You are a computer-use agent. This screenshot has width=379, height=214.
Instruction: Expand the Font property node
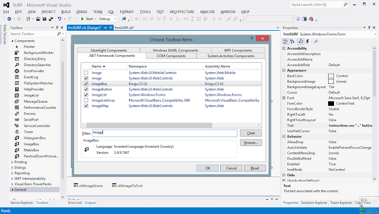[x=284, y=98]
